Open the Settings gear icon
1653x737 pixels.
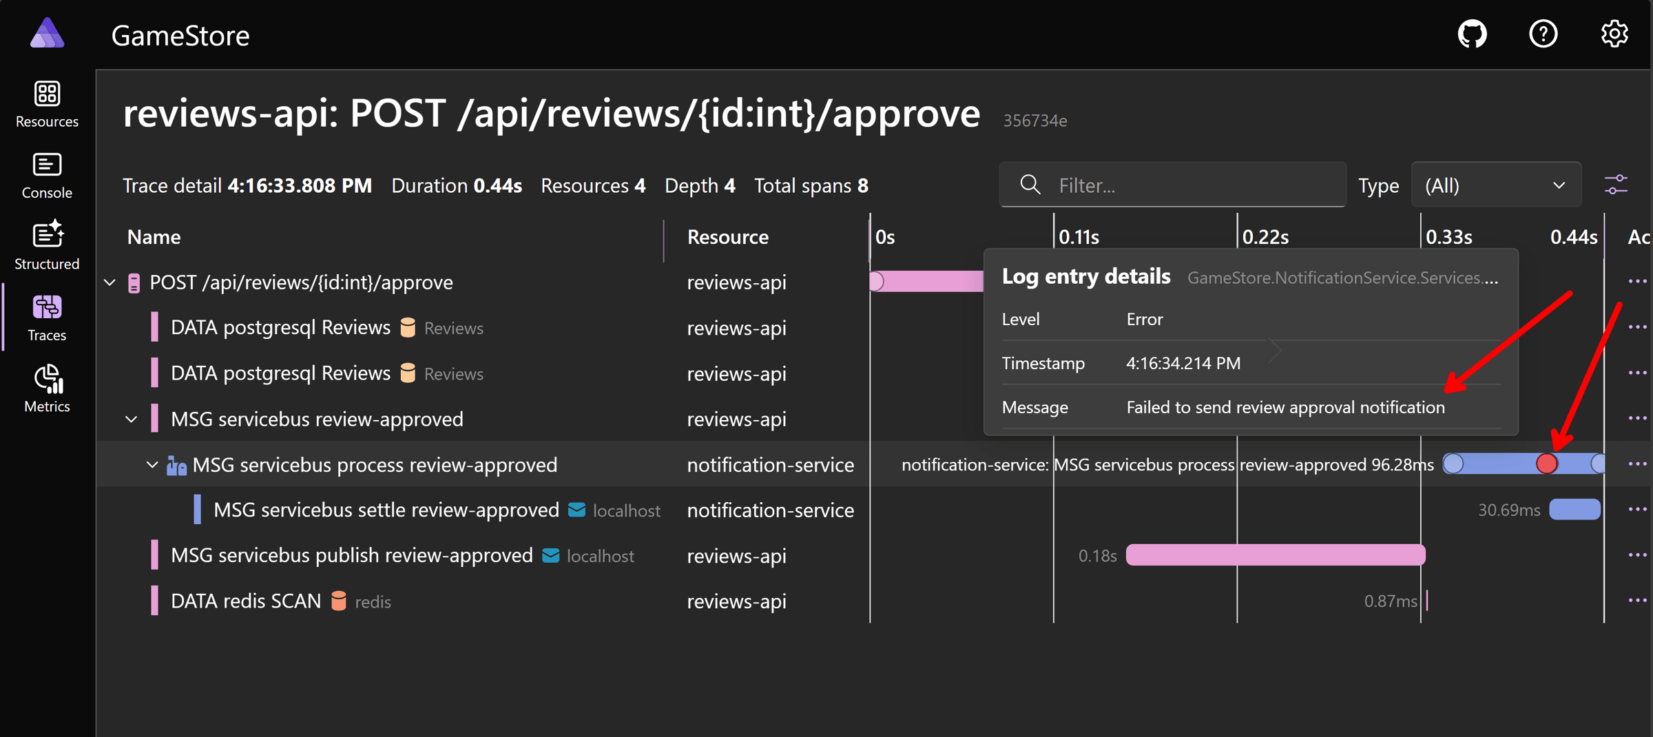pyautogui.click(x=1614, y=34)
